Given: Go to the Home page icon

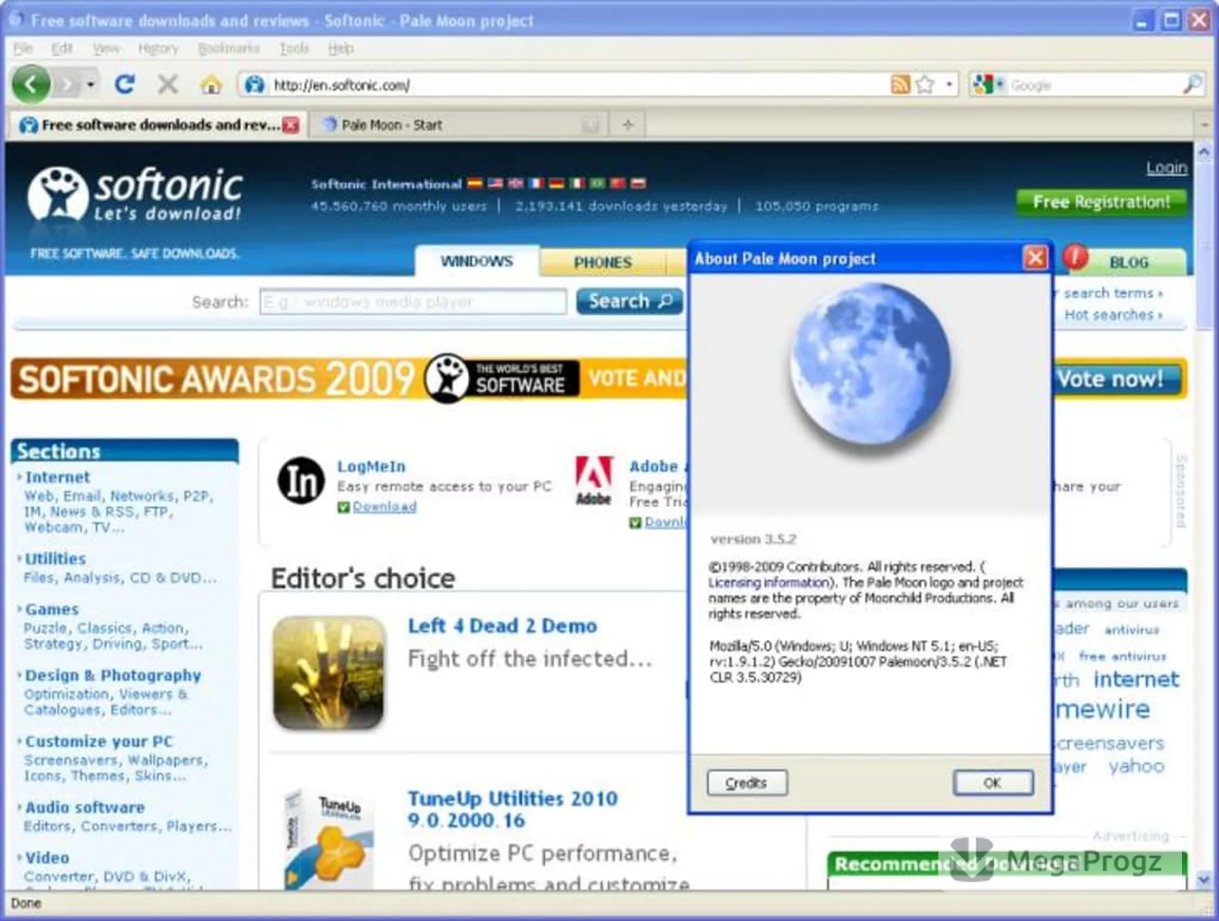Looking at the screenshot, I should [211, 84].
